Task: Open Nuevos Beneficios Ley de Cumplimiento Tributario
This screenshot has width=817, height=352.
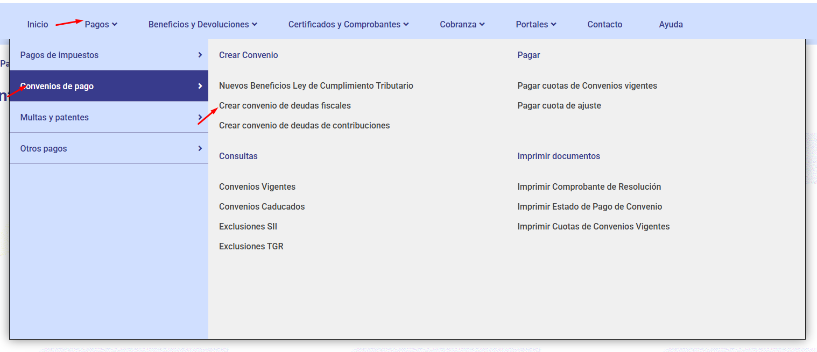Action: coord(316,85)
